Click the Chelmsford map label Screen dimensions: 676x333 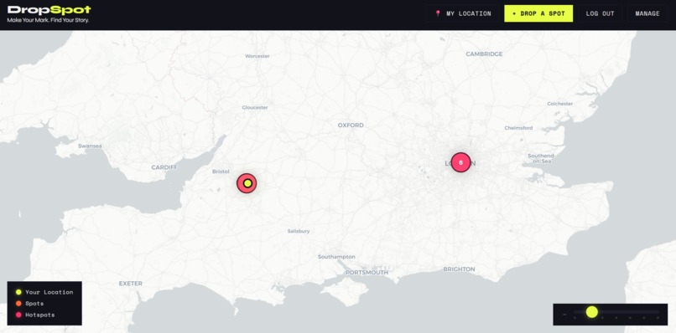[x=518, y=128]
